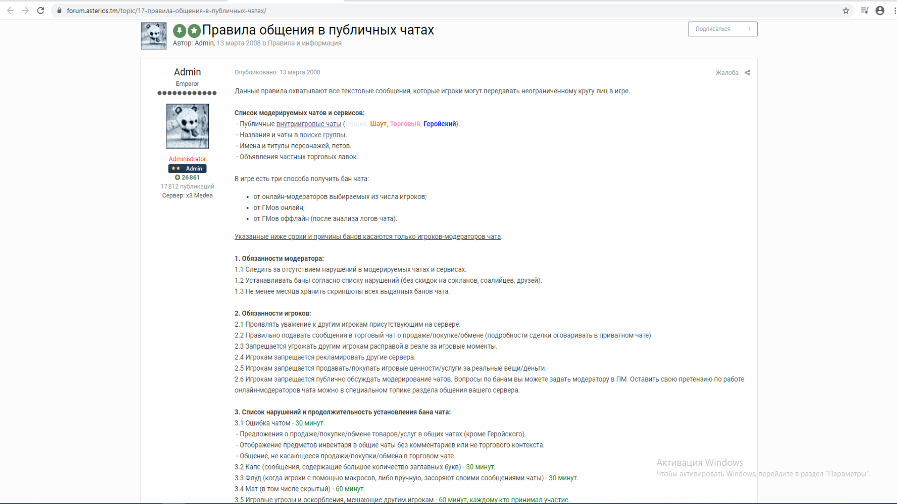Click heading 2. Обязанности игроков
The height and width of the screenshot is (504, 897).
point(273,314)
